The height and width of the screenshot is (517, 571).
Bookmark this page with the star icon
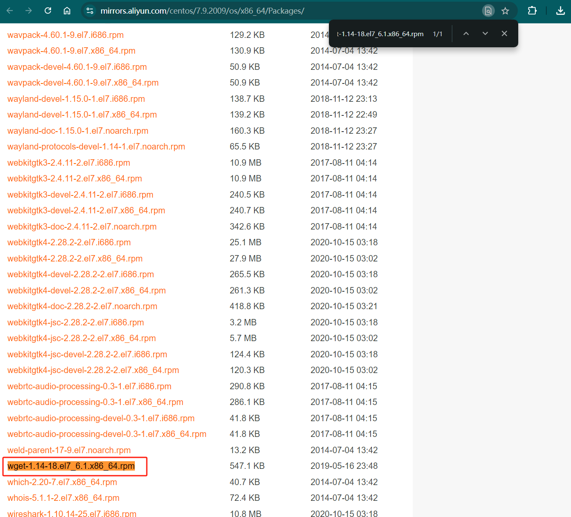click(x=505, y=11)
